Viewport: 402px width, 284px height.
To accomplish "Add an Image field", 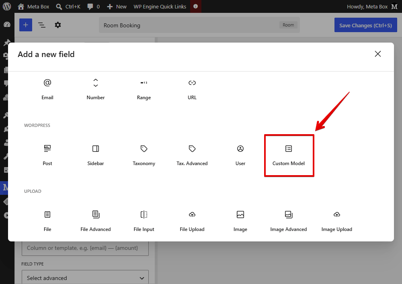I will point(240,221).
